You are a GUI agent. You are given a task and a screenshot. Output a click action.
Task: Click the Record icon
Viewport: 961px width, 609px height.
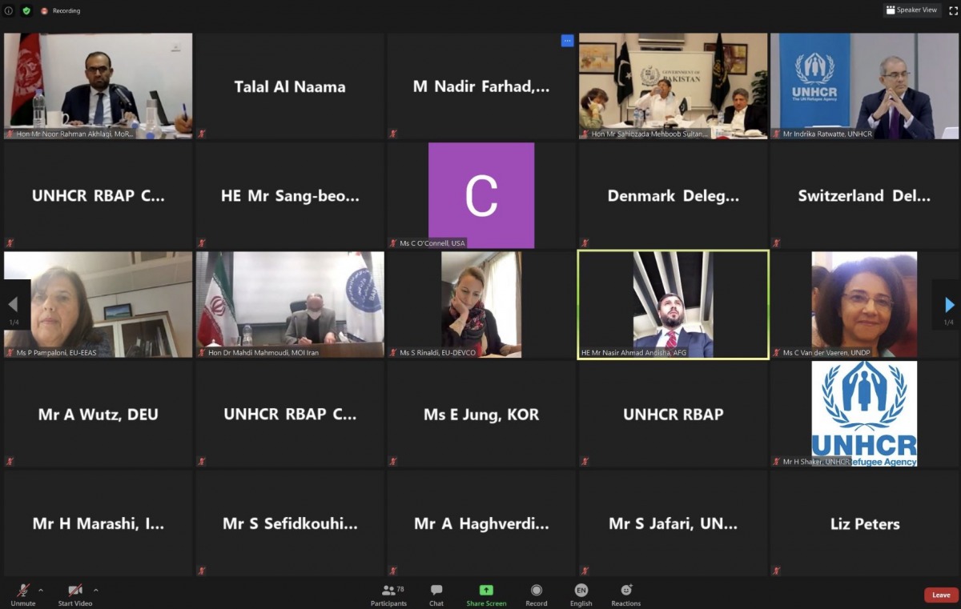(537, 591)
